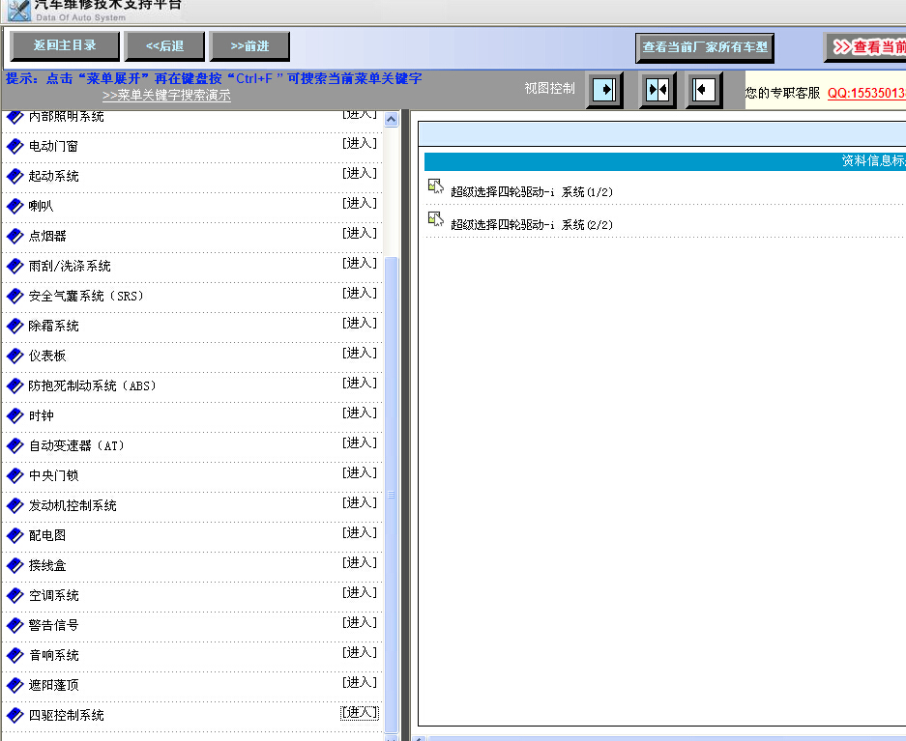Screen dimensions: 906x741
Task: Click the left menu vertical scrollbar thumb
Action: click(x=392, y=495)
